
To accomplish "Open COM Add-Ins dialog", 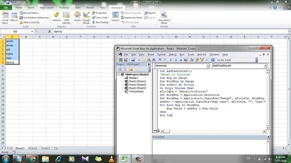I will coord(66,18).
